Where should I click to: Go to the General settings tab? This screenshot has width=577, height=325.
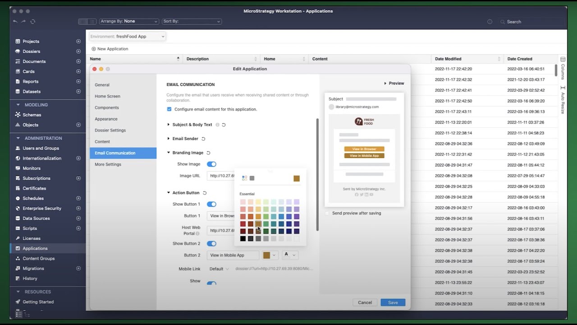pos(102,85)
